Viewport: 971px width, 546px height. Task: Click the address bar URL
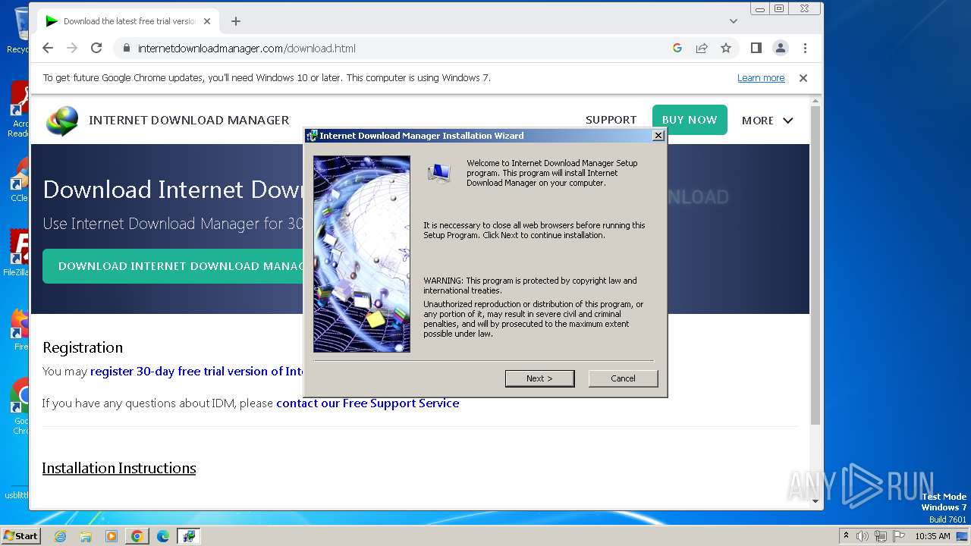tap(247, 49)
